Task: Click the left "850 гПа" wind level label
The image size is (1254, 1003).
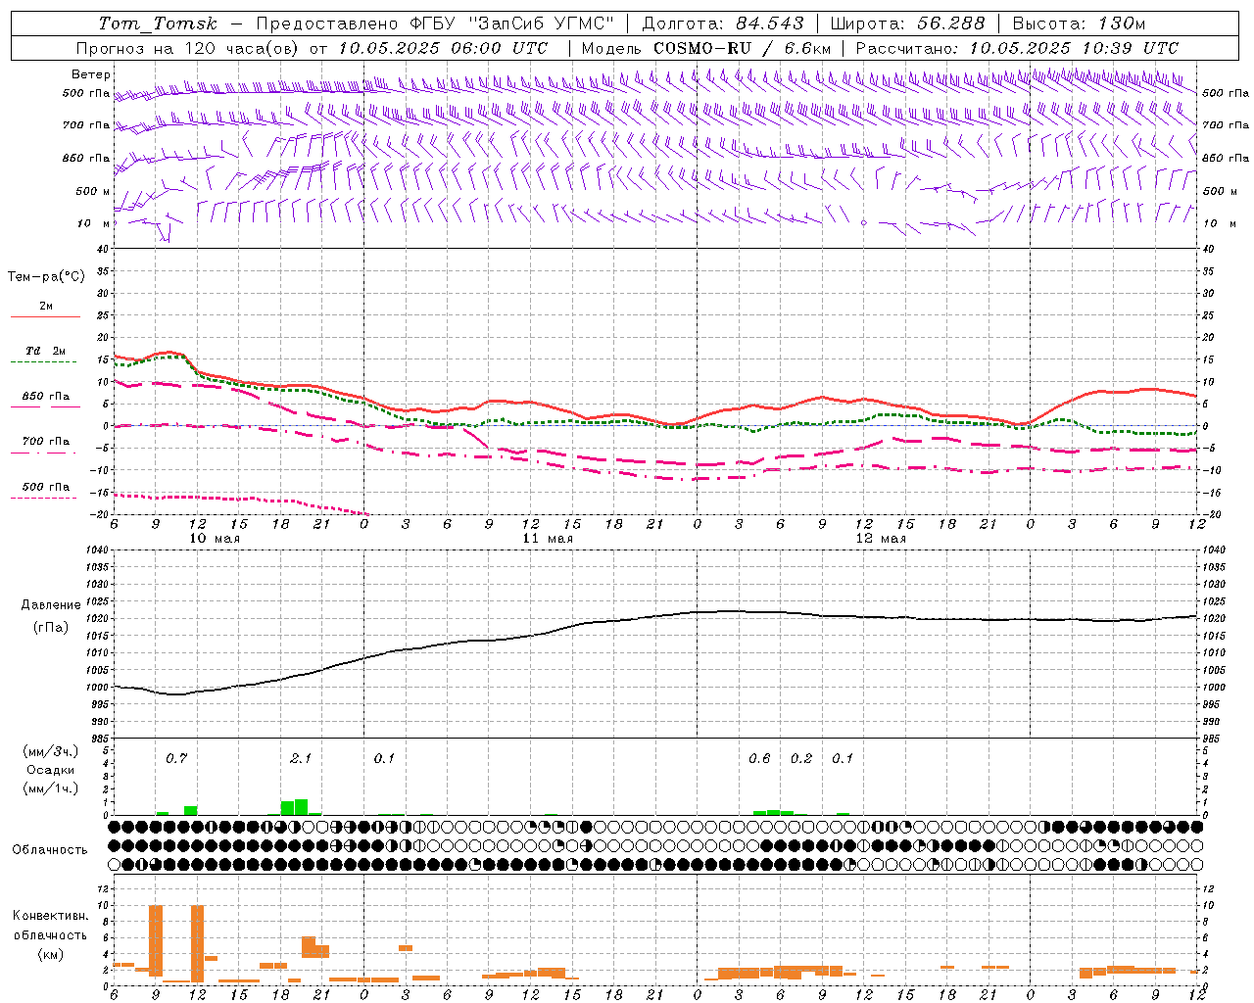Action: point(86,159)
